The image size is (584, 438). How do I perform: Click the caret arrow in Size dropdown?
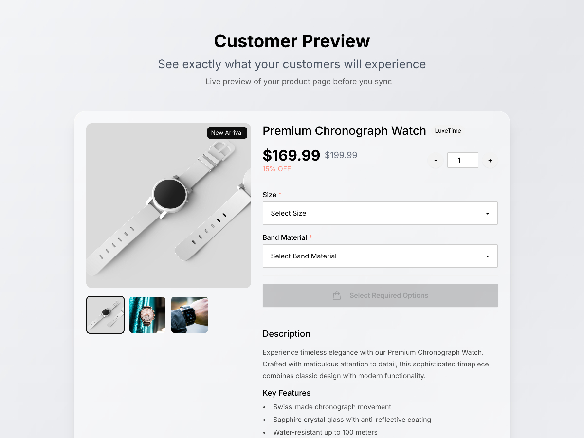click(x=487, y=214)
